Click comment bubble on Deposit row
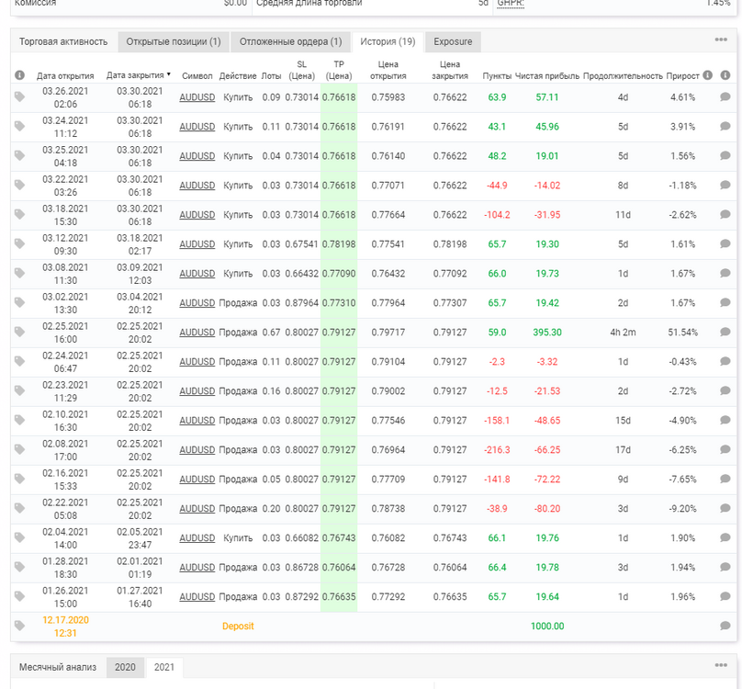 point(725,626)
